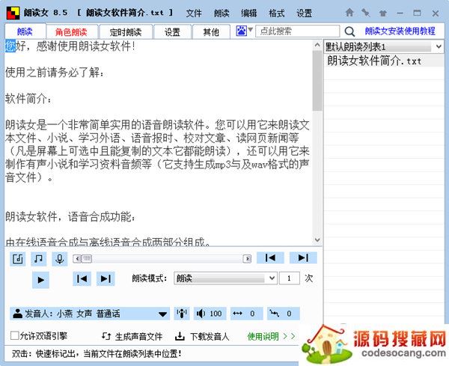Switch to the 朗读 tab

coord(25,31)
